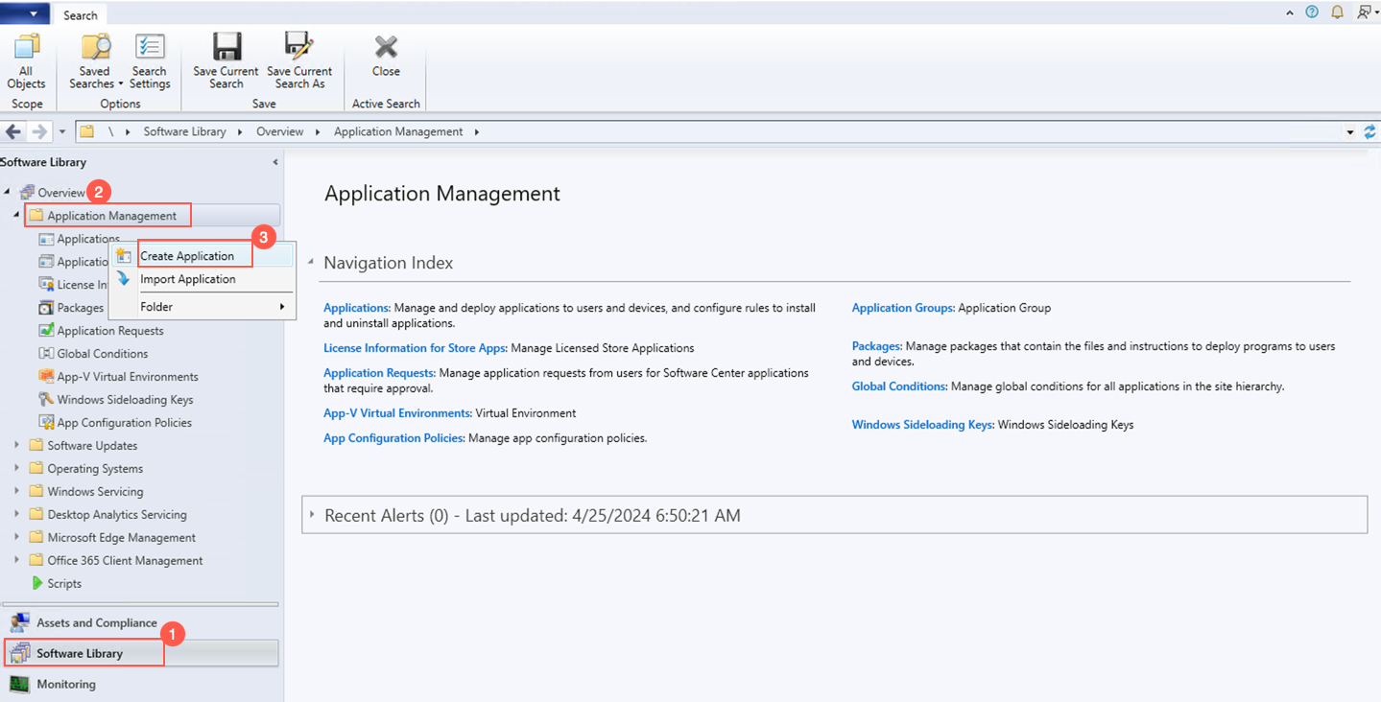Refresh the view with the refresh icon
Screen dimensions: 1381x702
point(1369,131)
